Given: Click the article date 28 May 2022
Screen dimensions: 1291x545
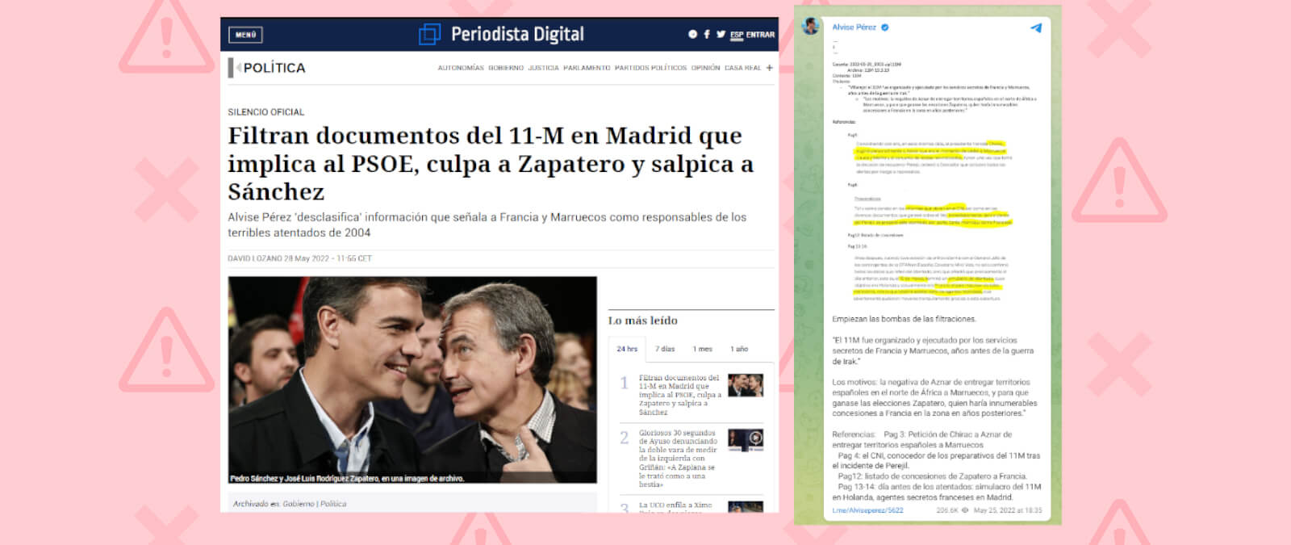Looking at the screenshot, I should (328, 258).
